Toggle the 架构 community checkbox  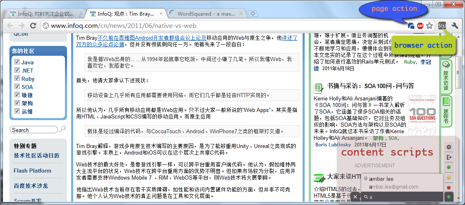16,103
